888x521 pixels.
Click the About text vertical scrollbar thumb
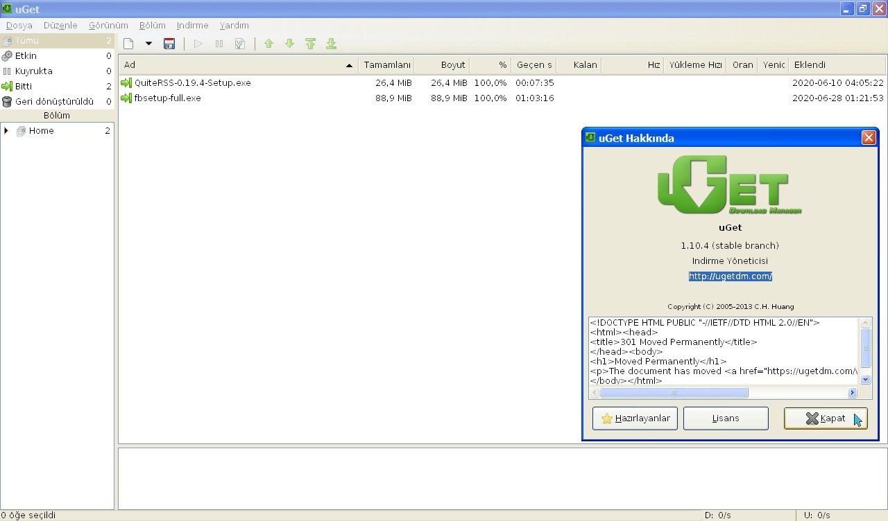click(x=865, y=348)
